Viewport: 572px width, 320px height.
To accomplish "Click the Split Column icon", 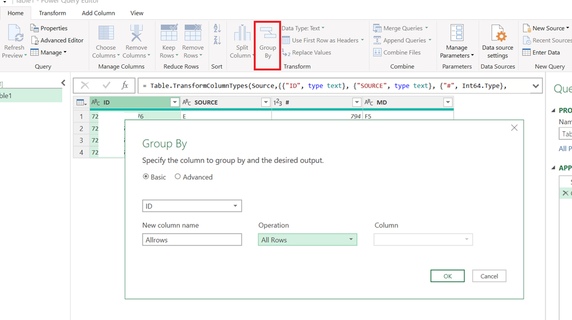I will point(242,33).
